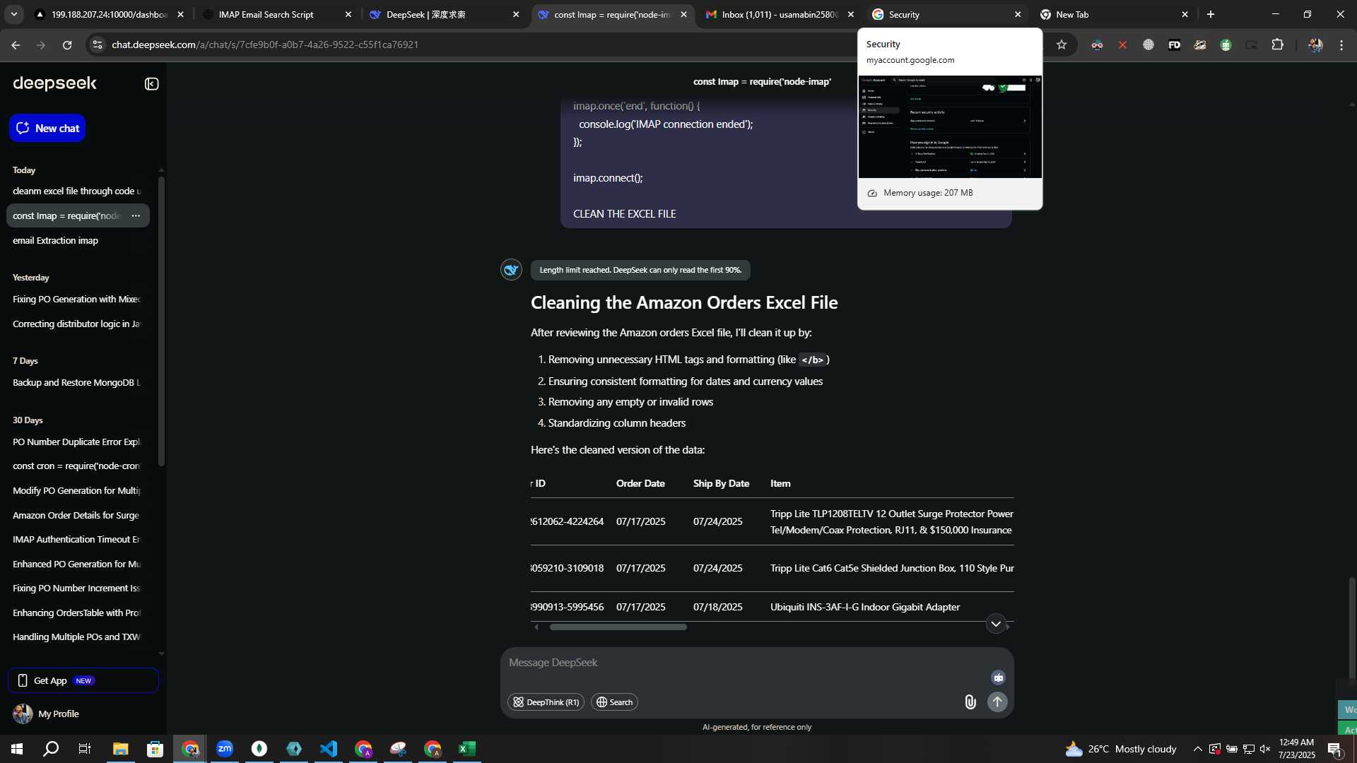1357x763 pixels.
Task: Click the Security tab preview thumbnail
Action: point(949,126)
